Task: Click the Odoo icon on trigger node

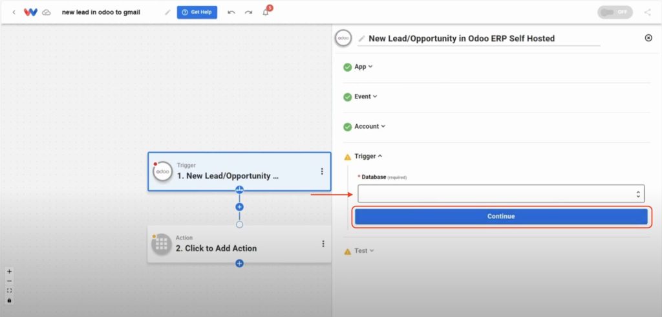Action: (x=162, y=171)
